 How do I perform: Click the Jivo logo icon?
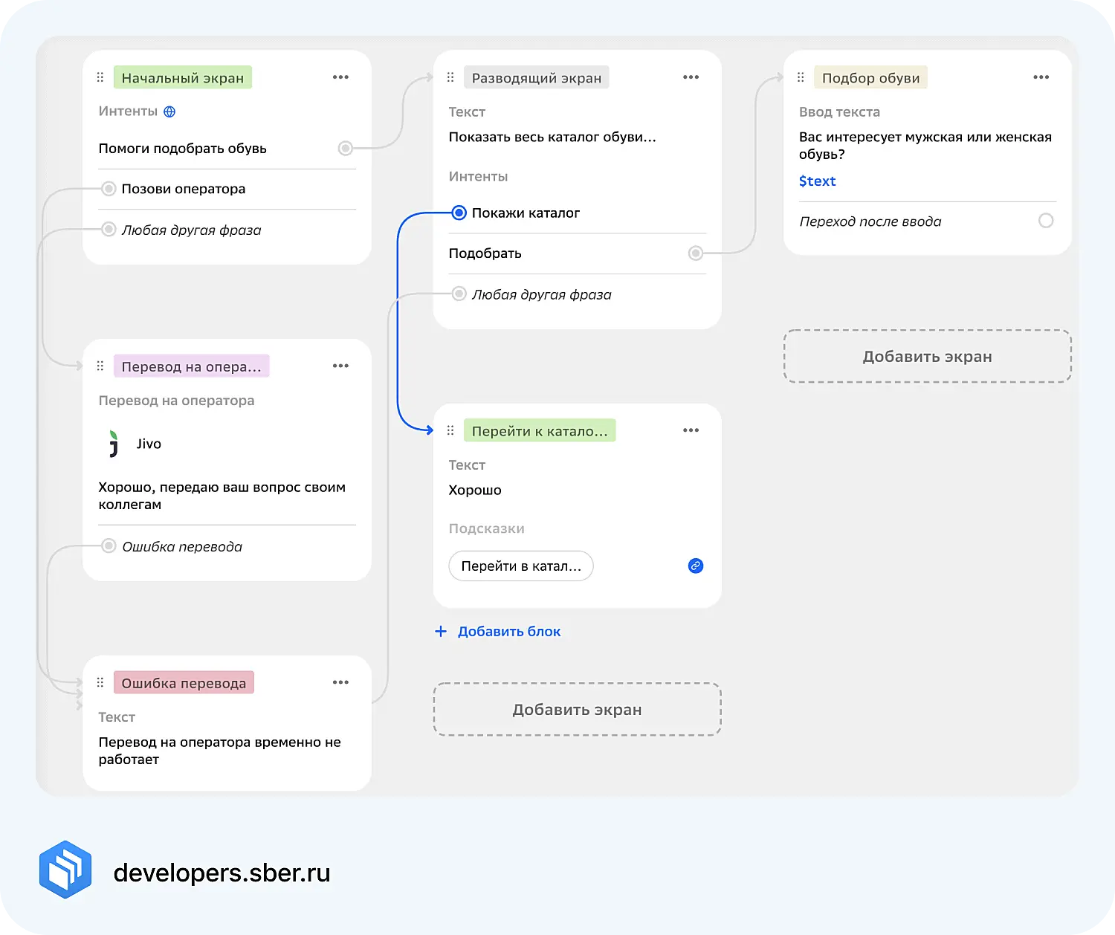(x=113, y=444)
